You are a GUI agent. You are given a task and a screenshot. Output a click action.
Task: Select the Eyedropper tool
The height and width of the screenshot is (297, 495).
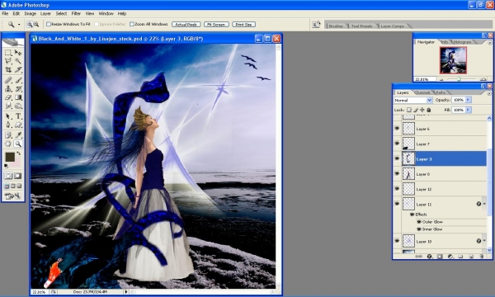coord(18,135)
